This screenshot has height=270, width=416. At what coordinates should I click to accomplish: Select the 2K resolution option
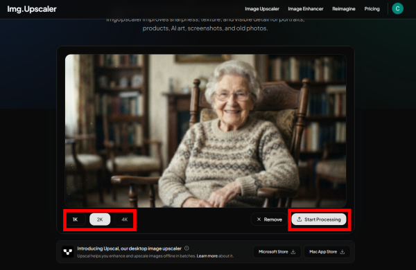(x=100, y=219)
